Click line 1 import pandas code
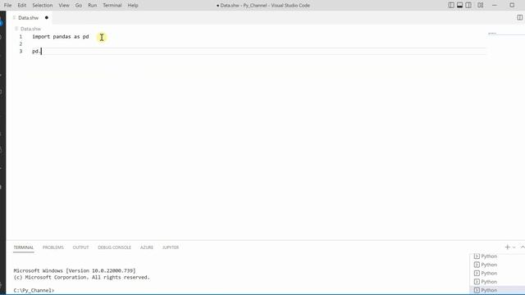The image size is (525, 295). (x=60, y=36)
